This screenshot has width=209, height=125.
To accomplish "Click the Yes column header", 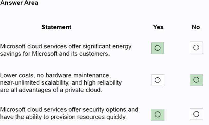I will [x=158, y=27].
